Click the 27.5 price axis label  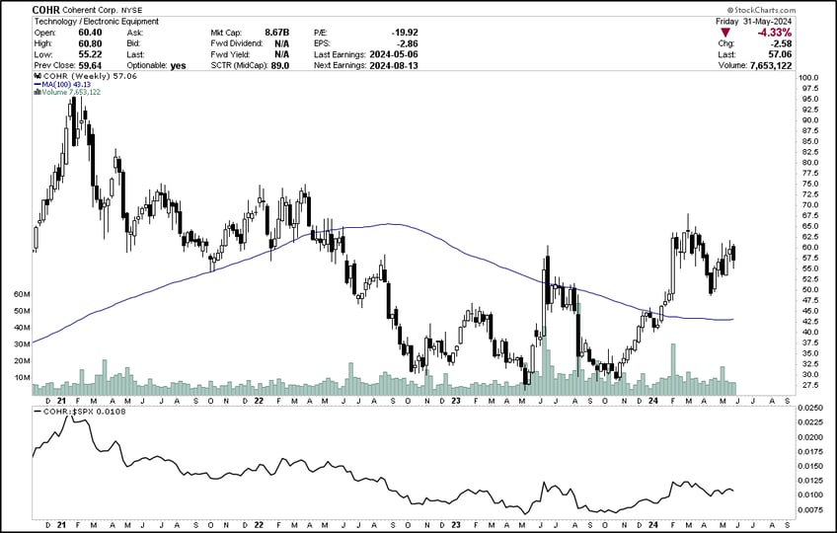(808, 385)
